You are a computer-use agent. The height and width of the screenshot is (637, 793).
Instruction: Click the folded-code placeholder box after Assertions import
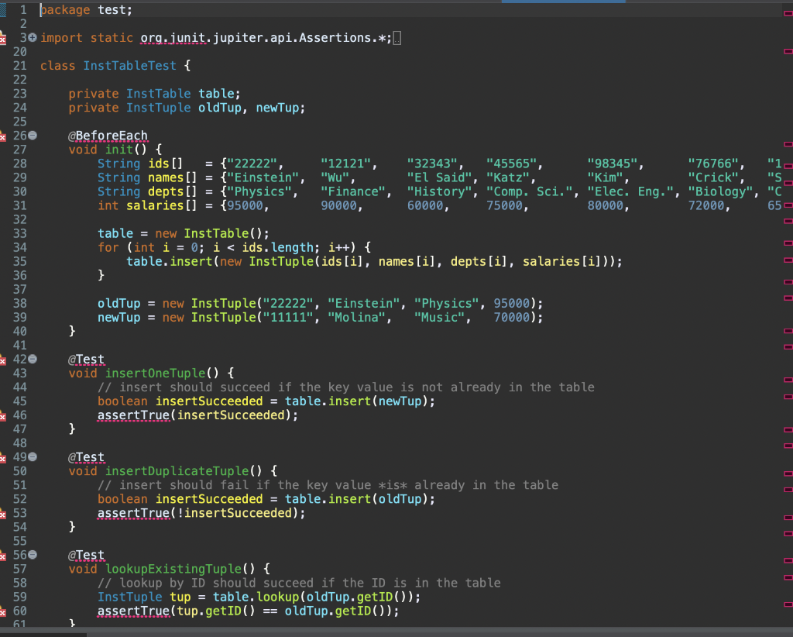397,38
